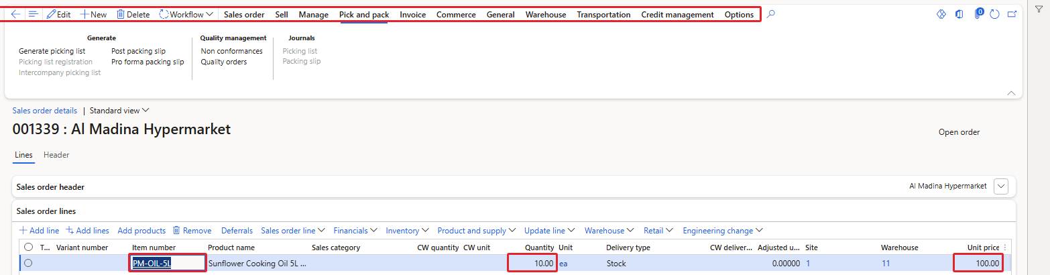Open the Warehouse line menu dropdown

[609, 231]
